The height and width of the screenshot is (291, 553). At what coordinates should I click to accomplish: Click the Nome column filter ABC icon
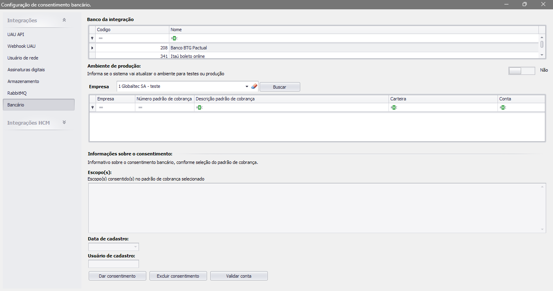(x=174, y=38)
